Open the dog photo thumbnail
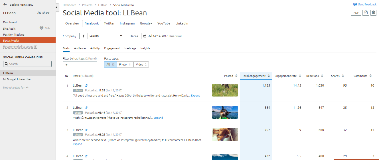 point(225,112)
